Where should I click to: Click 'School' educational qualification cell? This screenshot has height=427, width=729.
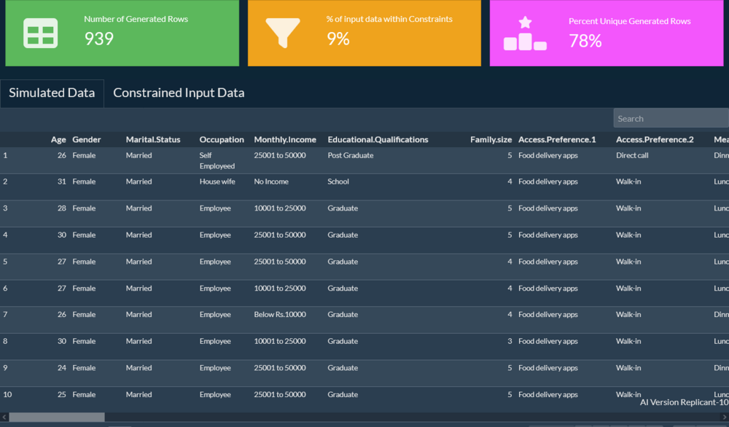point(338,181)
